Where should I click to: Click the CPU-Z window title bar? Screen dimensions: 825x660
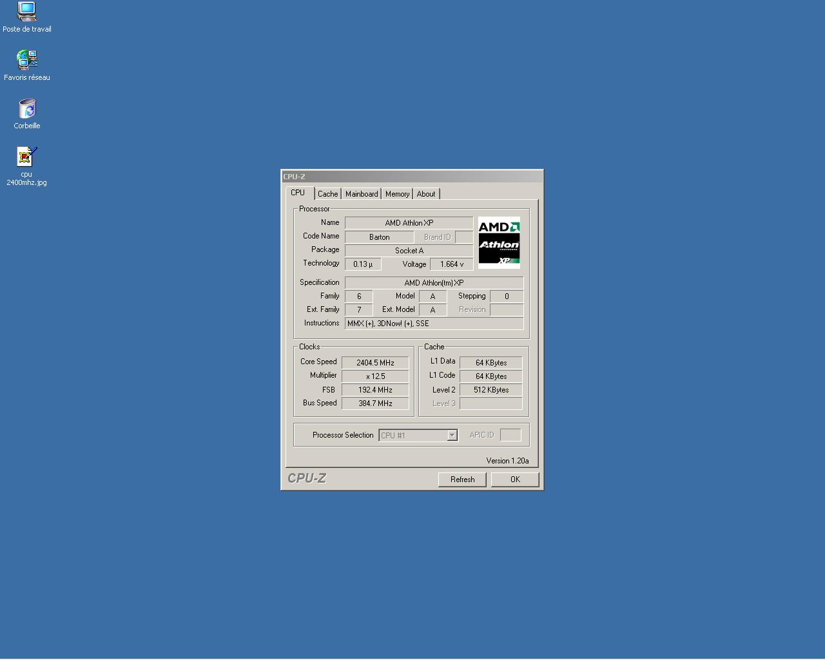(412, 176)
